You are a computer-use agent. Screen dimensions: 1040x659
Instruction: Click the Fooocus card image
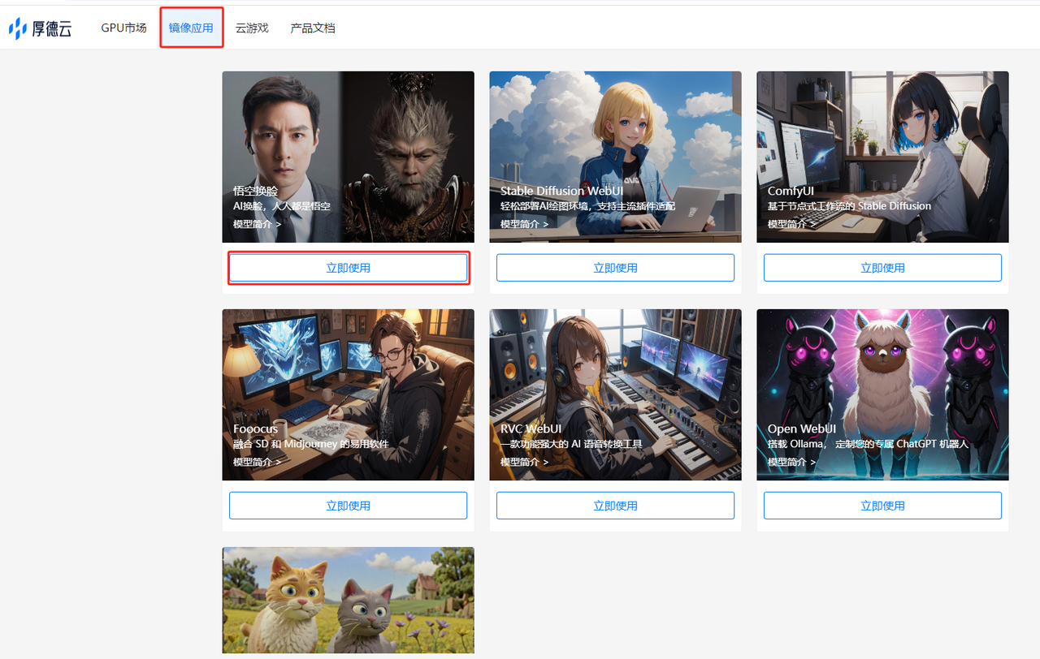click(348, 394)
